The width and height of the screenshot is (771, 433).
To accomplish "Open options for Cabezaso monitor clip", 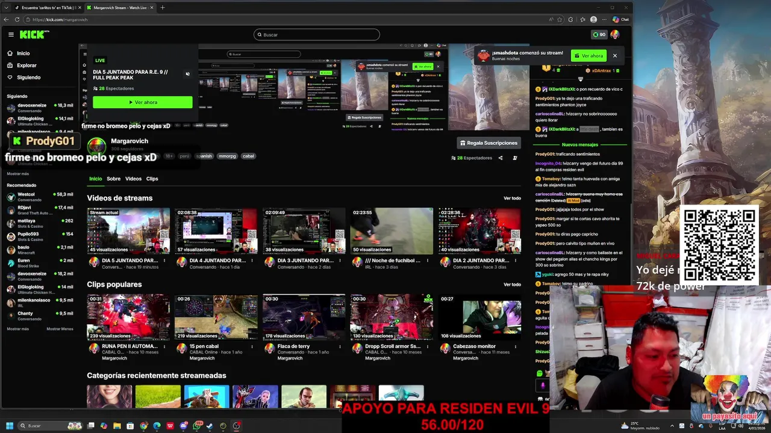I will (x=516, y=347).
